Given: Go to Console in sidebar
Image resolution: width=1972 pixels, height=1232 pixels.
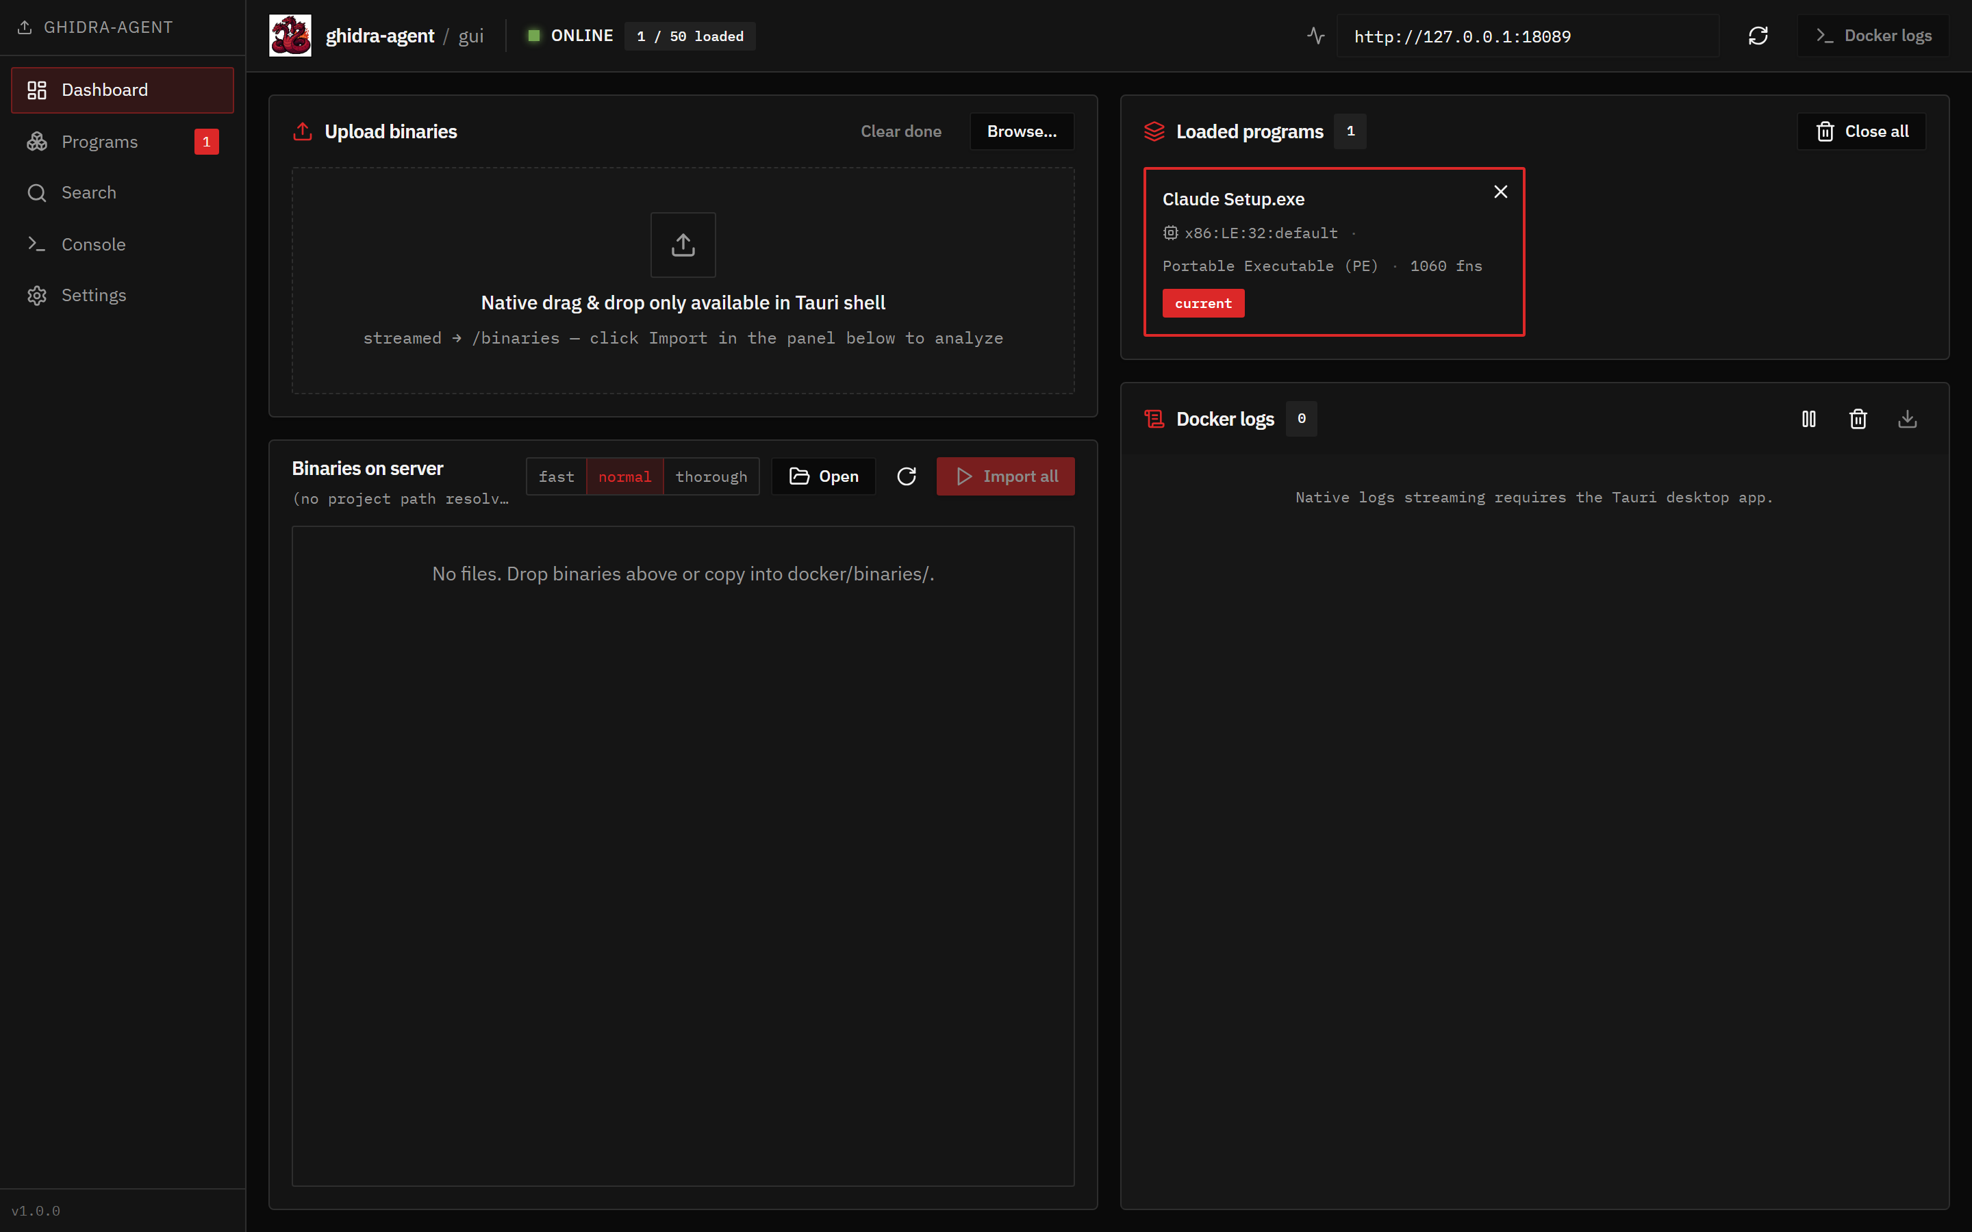Looking at the screenshot, I should pyautogui.click(x=93, y=244).
